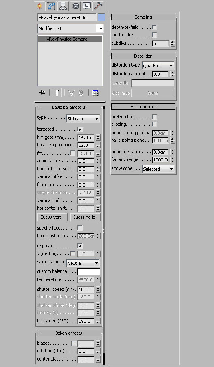Enable the blades checkbox
This screenshot has width=214, height=367.
[x=74, y=343]
